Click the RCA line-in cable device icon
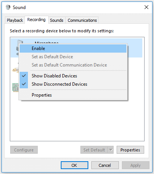Viewport: 154px width, 174px height. pyautogui.click(x=15, y=69)
